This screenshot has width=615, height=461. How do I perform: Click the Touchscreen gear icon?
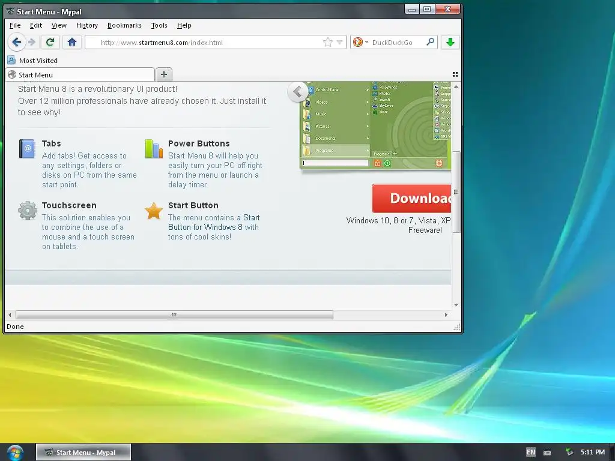[x=28, y=211]
